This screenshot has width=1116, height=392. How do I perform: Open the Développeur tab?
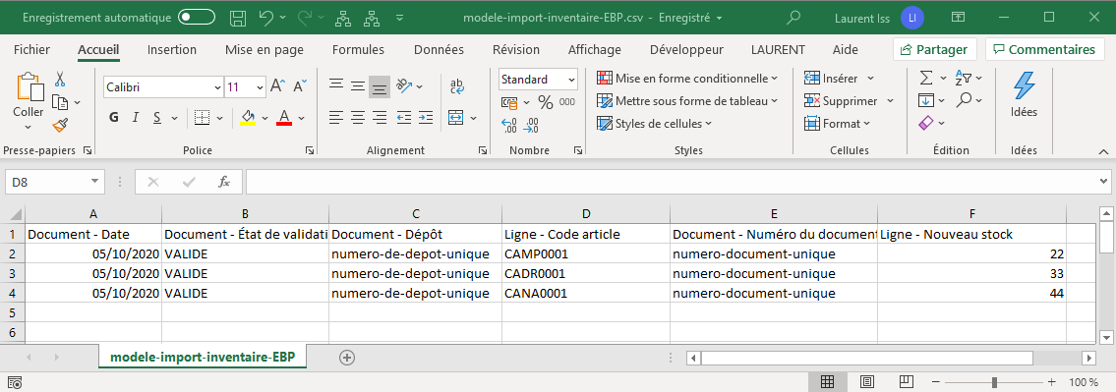point(687,50)
